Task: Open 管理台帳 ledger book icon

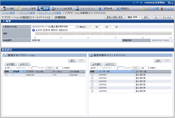Action: [x=101, y=8]
